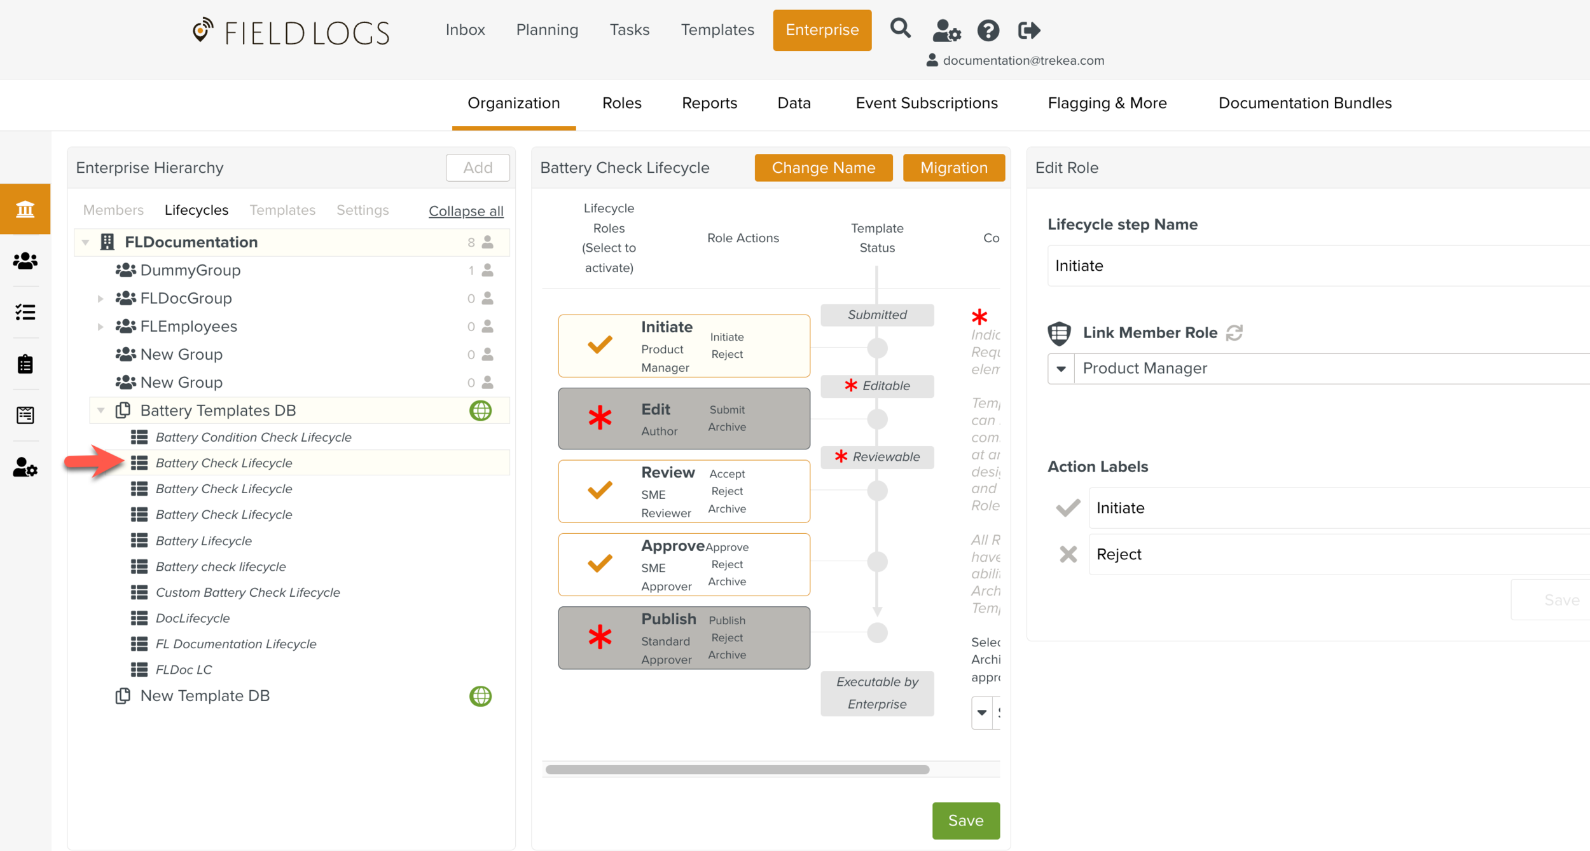Open the Product Manager role dropdown
Screen dimensions: 1590x851
(x=1061, y=369)
